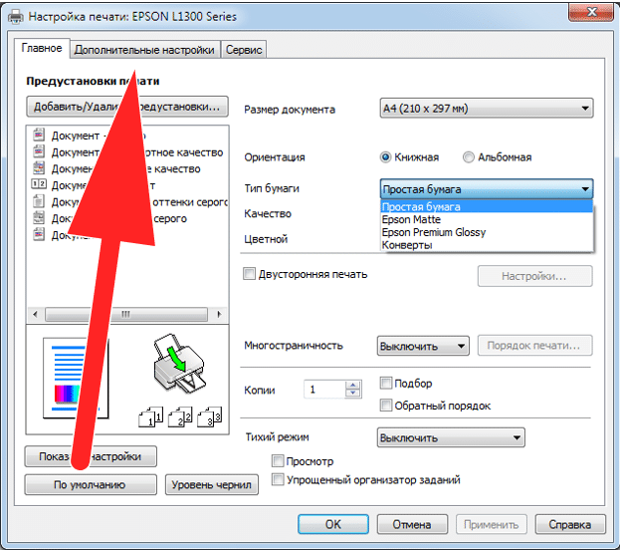
Task: Click the second collation pages icon
Action: 180,416
